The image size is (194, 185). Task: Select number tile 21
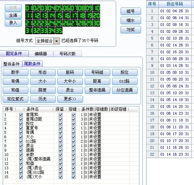pos(29,23)
